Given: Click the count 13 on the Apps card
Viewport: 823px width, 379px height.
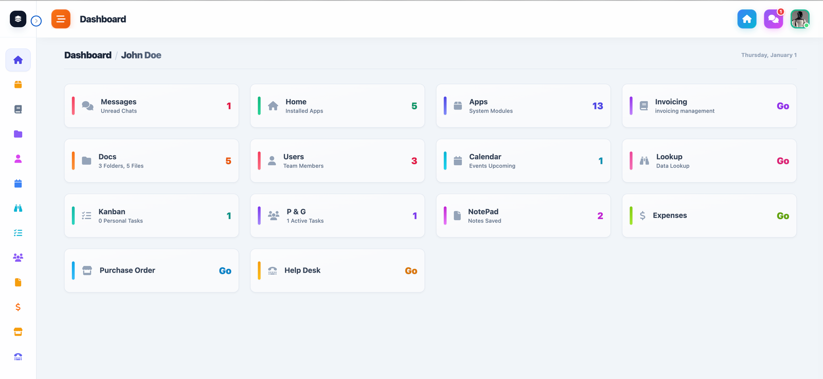Looking at the screenshot, I should (598, 106).
